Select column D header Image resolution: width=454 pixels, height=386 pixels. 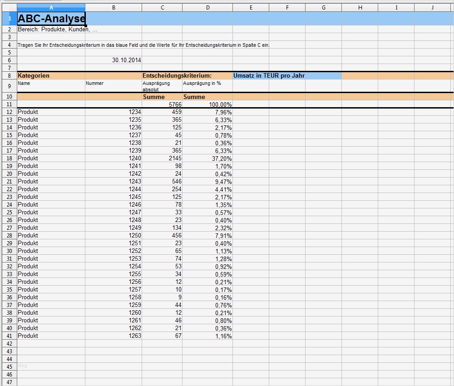point(207,8)
